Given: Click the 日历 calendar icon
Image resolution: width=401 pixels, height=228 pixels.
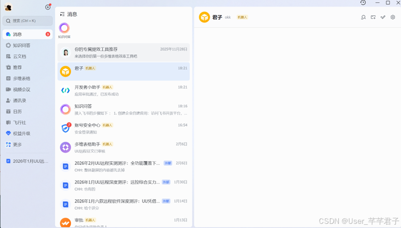Looking at the screenshot, I should point(8,111).
